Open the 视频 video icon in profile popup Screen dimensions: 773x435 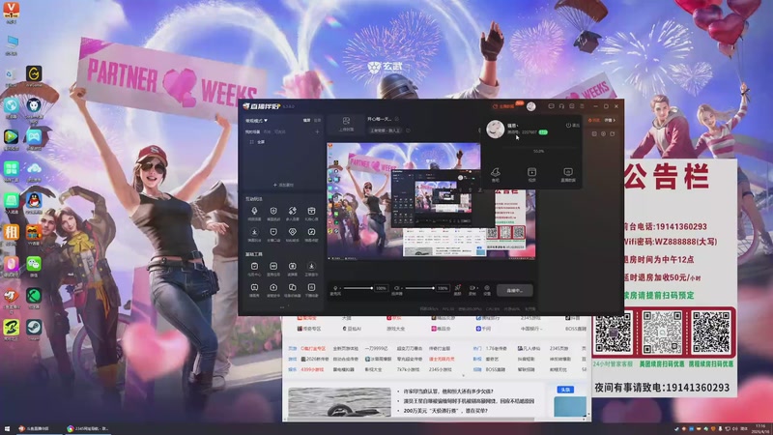click(x=531, y=174)
